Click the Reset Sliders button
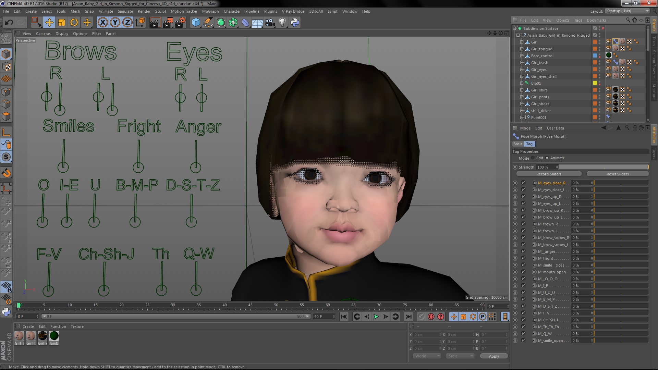Screen dimensions: 658x370 pyautogui.click(x=618, y=174)
